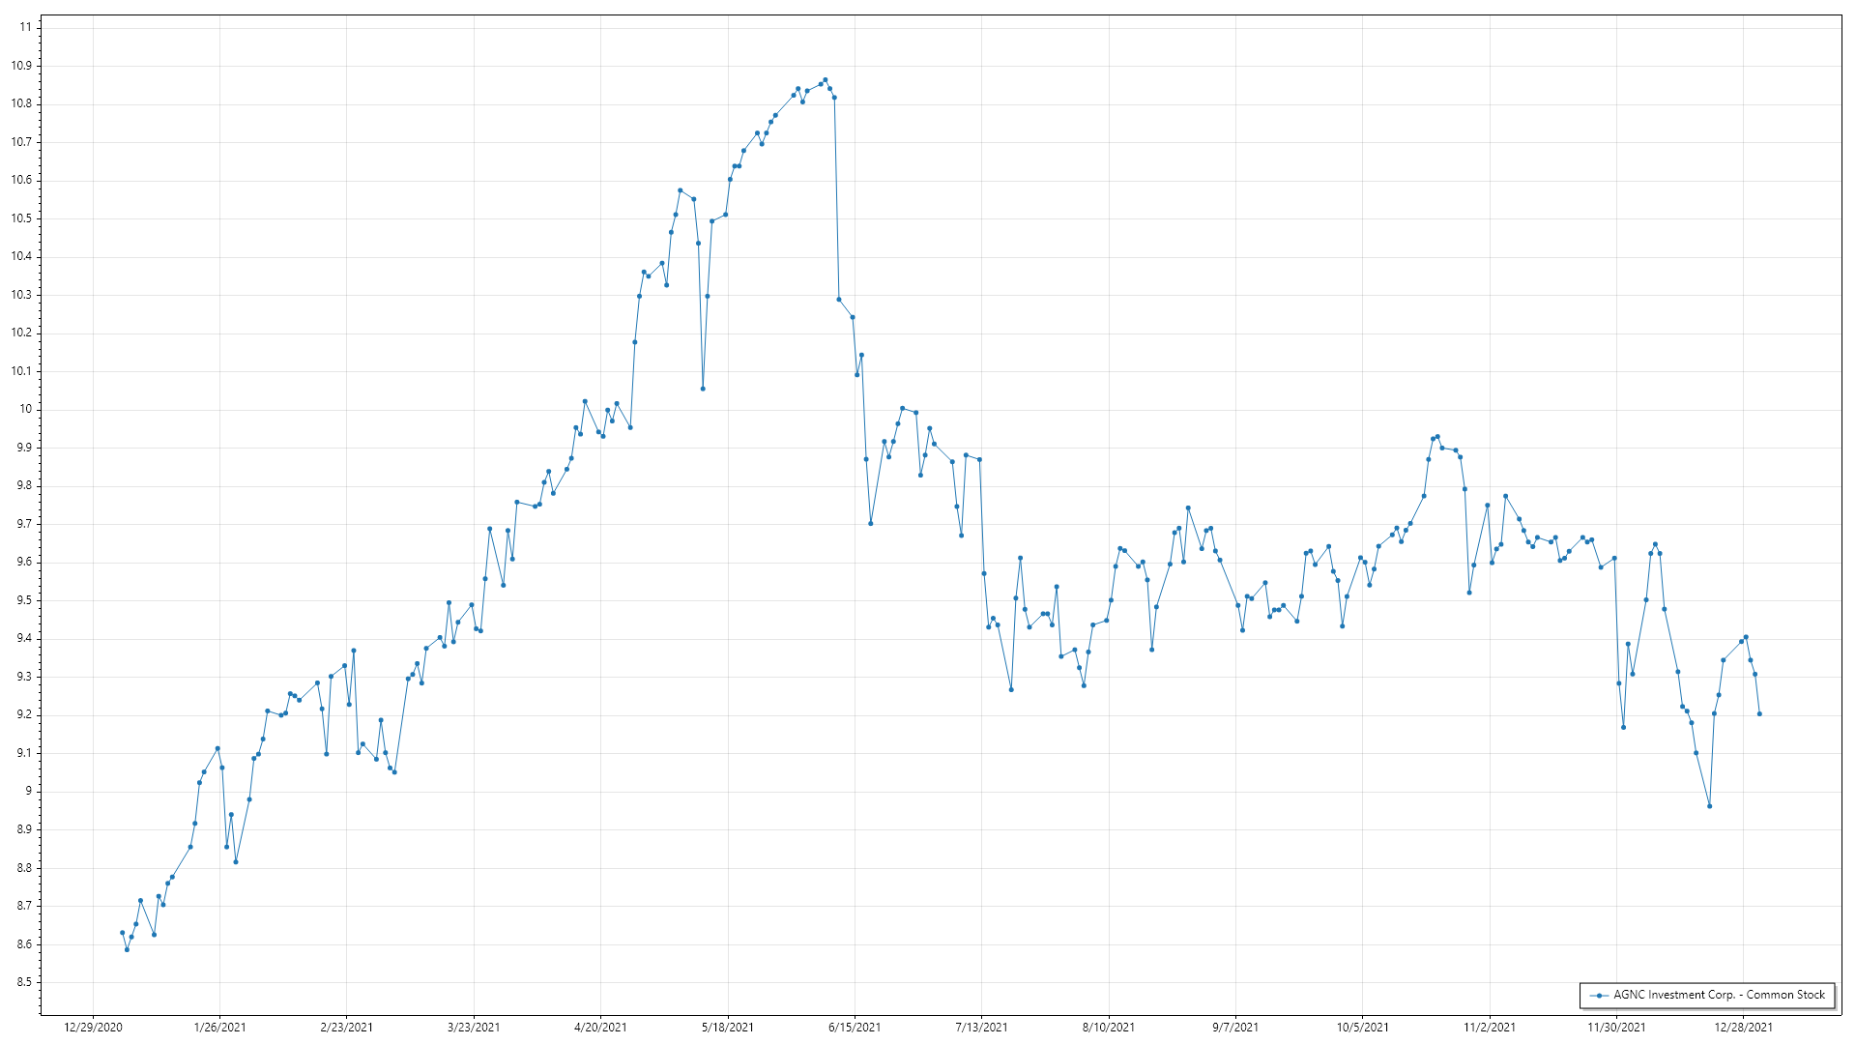This screenshot has width=1856, height=1044.
Task: Click the 11/2/2021 date label
Action: coord(1489,1027)
